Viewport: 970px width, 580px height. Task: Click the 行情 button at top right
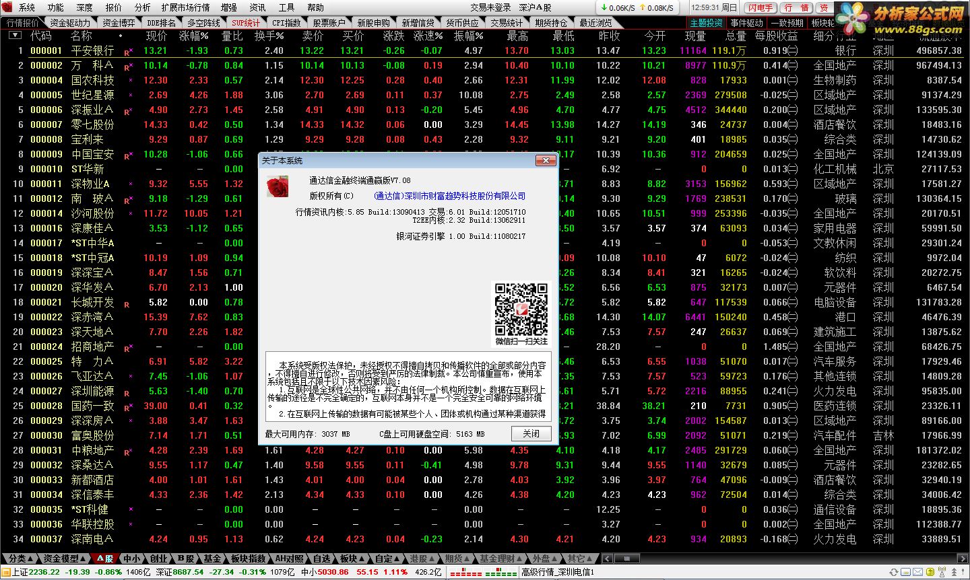point(796,7)
